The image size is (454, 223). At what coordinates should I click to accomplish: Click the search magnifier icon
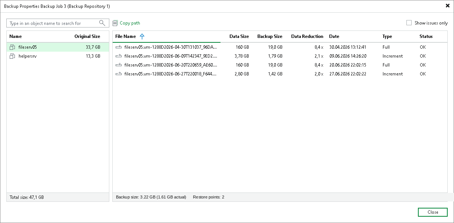(x=102, y=23)
